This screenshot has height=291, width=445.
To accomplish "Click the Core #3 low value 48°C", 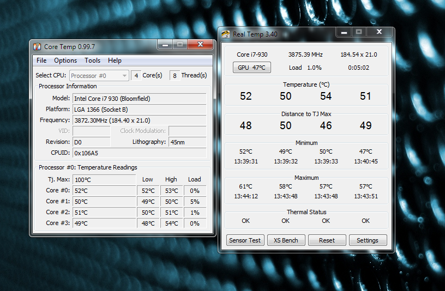I will click(148, 223).
